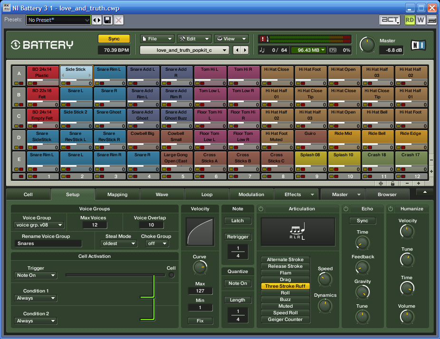The image size is (440, 339).
Task: Click the NI logo in the header
Action: coord(419,45)
